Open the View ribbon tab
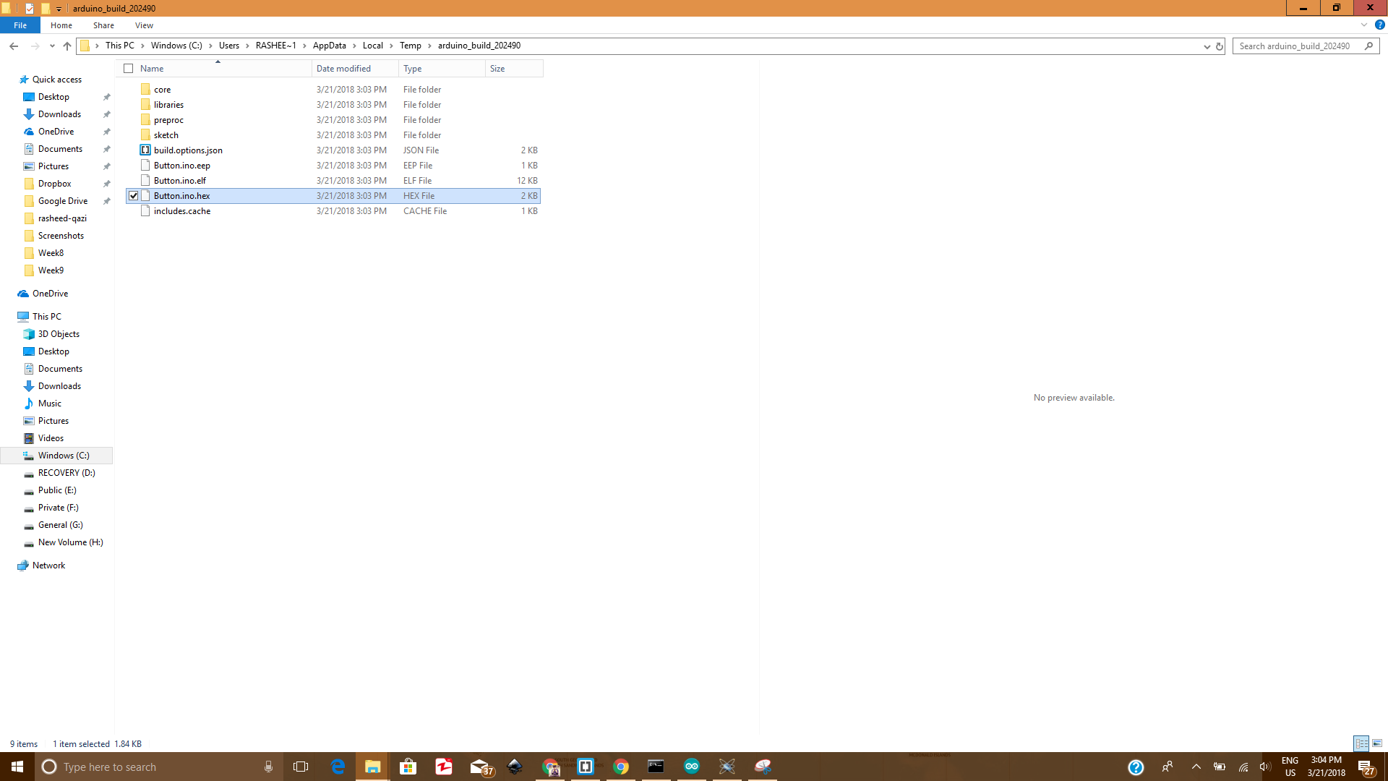Image resolution: width=1388 pixels, height=781 pixels. coord(144,25)
